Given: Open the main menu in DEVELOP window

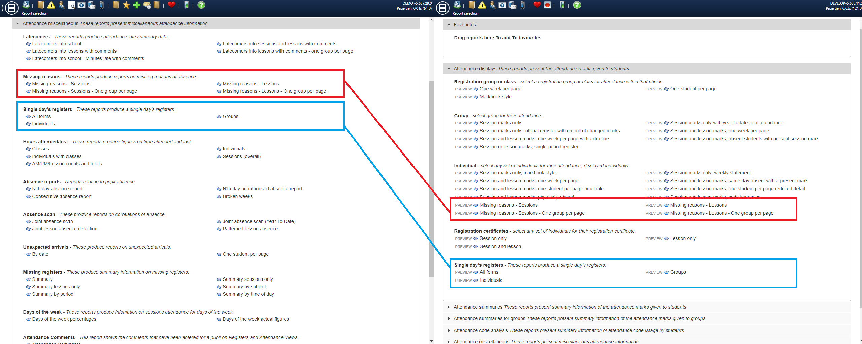Looking at the screenshot, I should click(x=443, y=8).
